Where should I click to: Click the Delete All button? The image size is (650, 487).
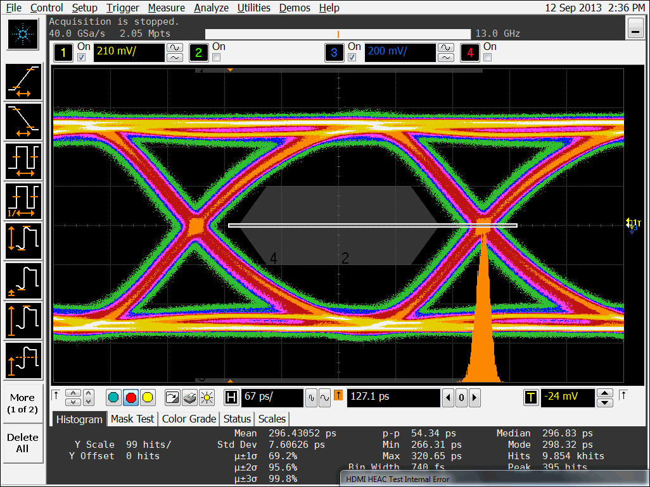23,443
